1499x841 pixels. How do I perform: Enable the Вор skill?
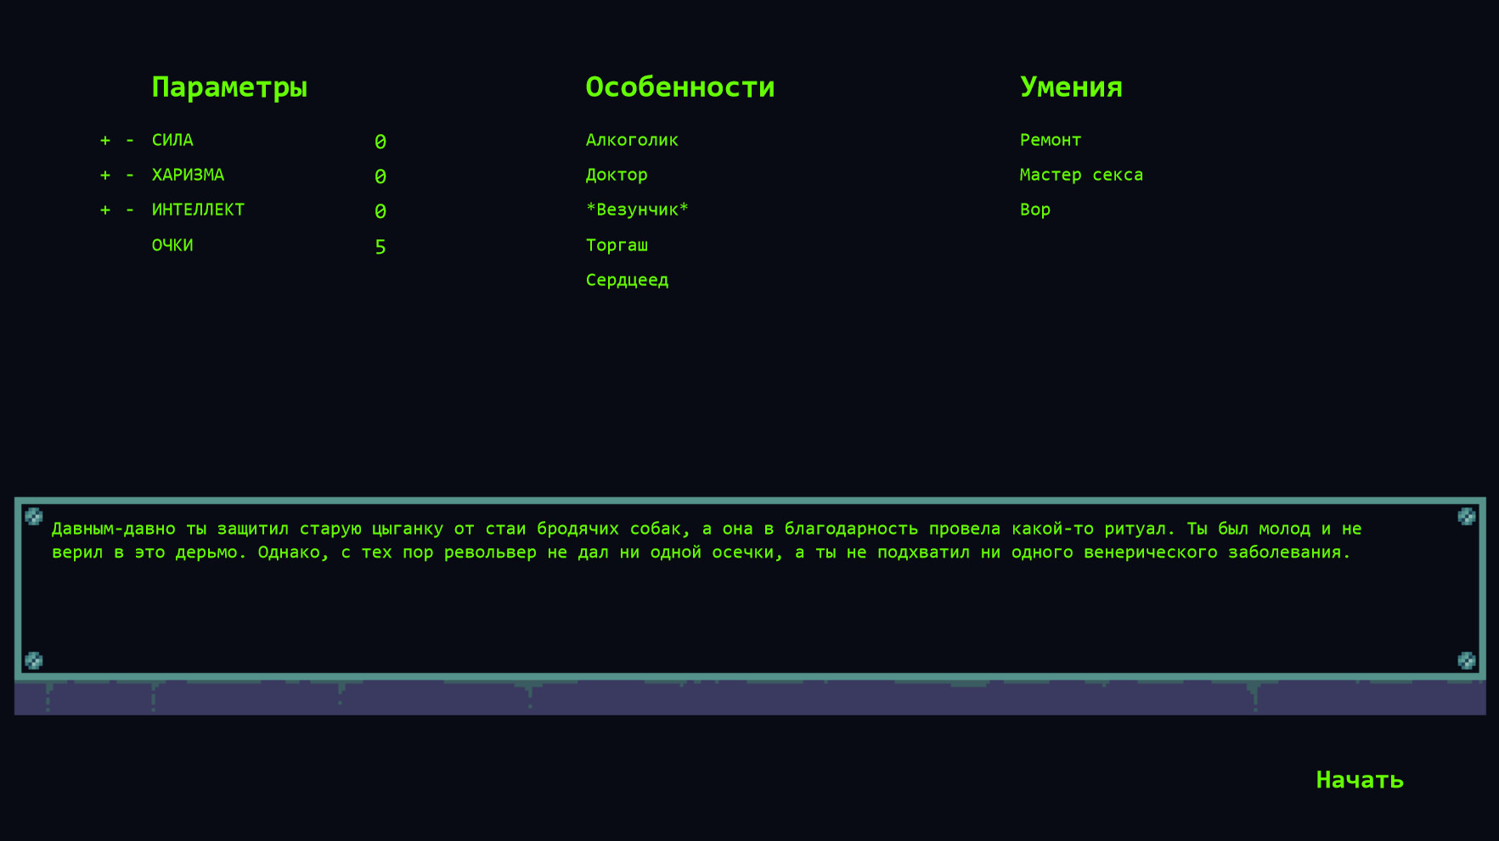click(x=1035, y=210)
